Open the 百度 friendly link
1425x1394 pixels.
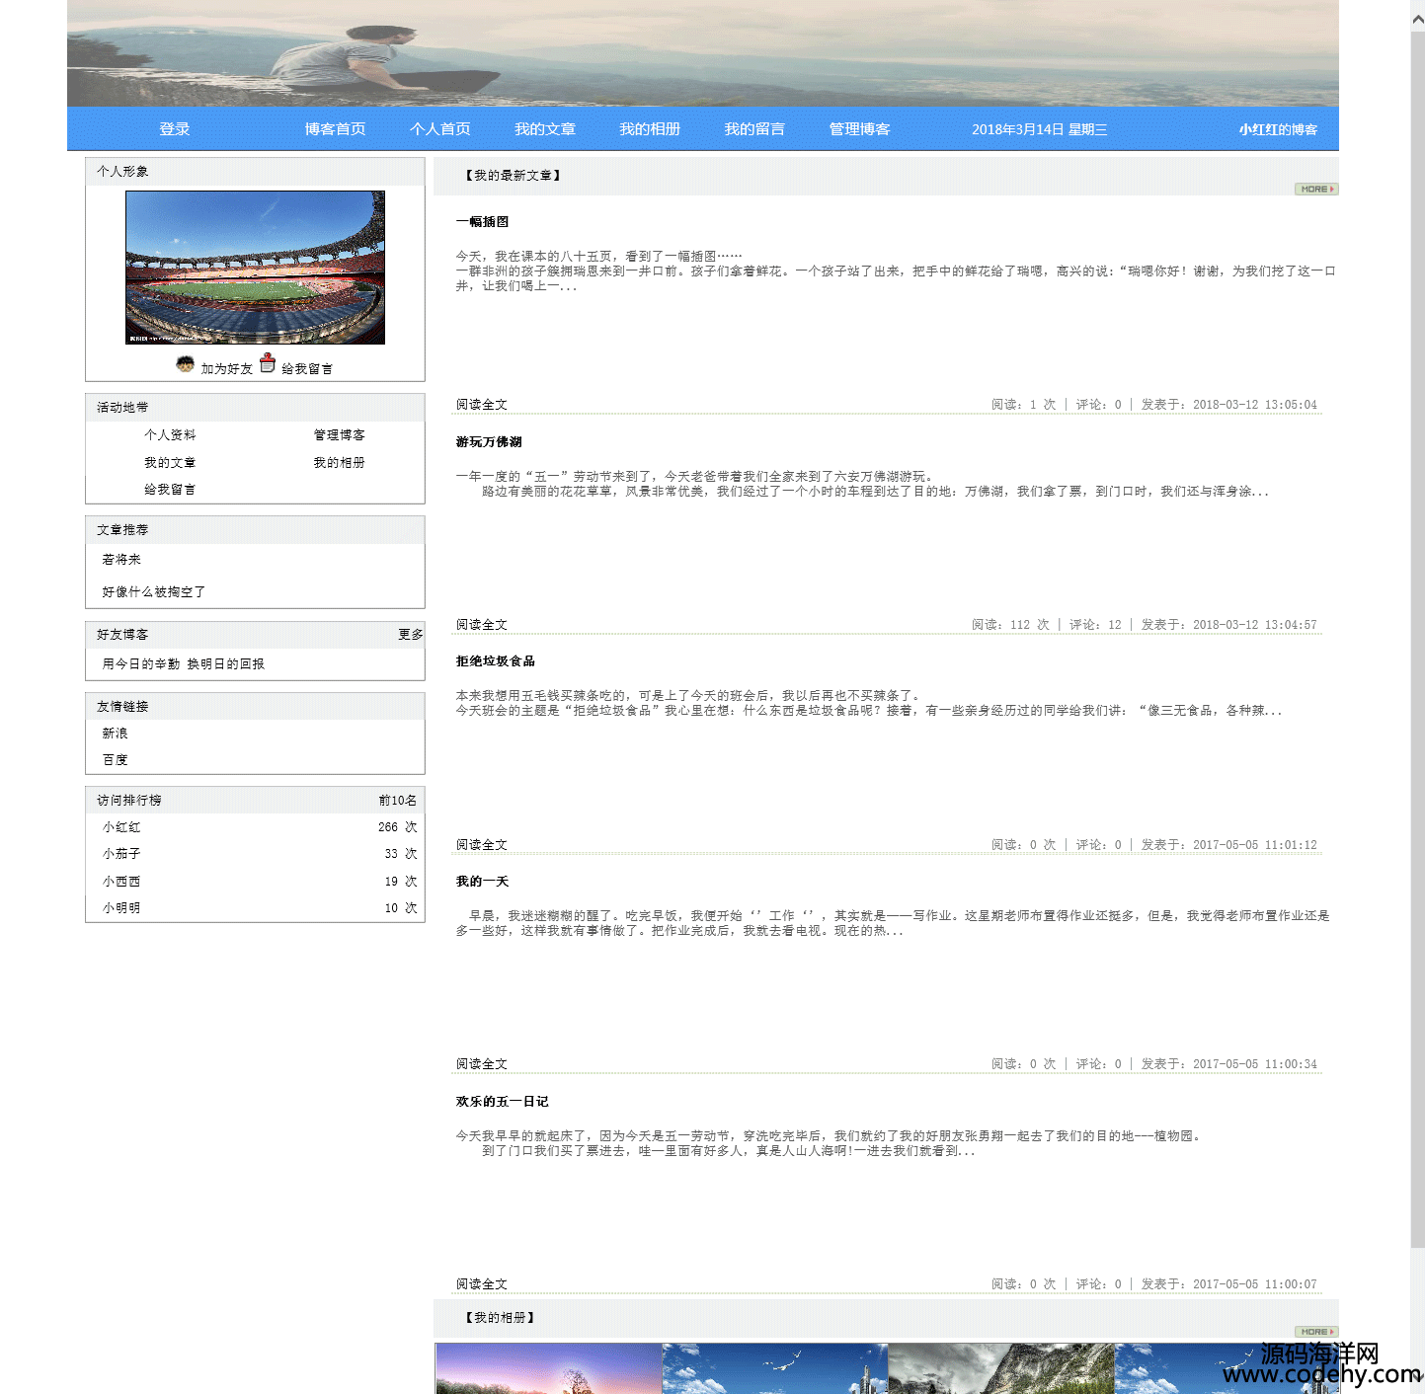coord(116,760)
